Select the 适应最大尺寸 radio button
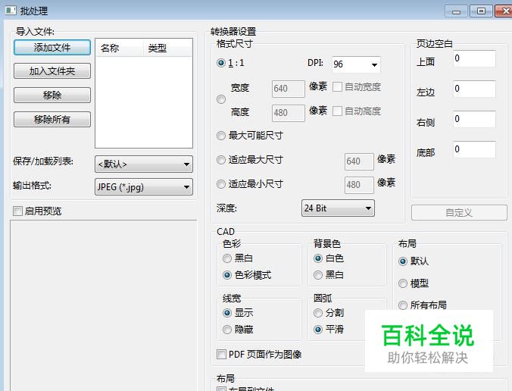 221,160
